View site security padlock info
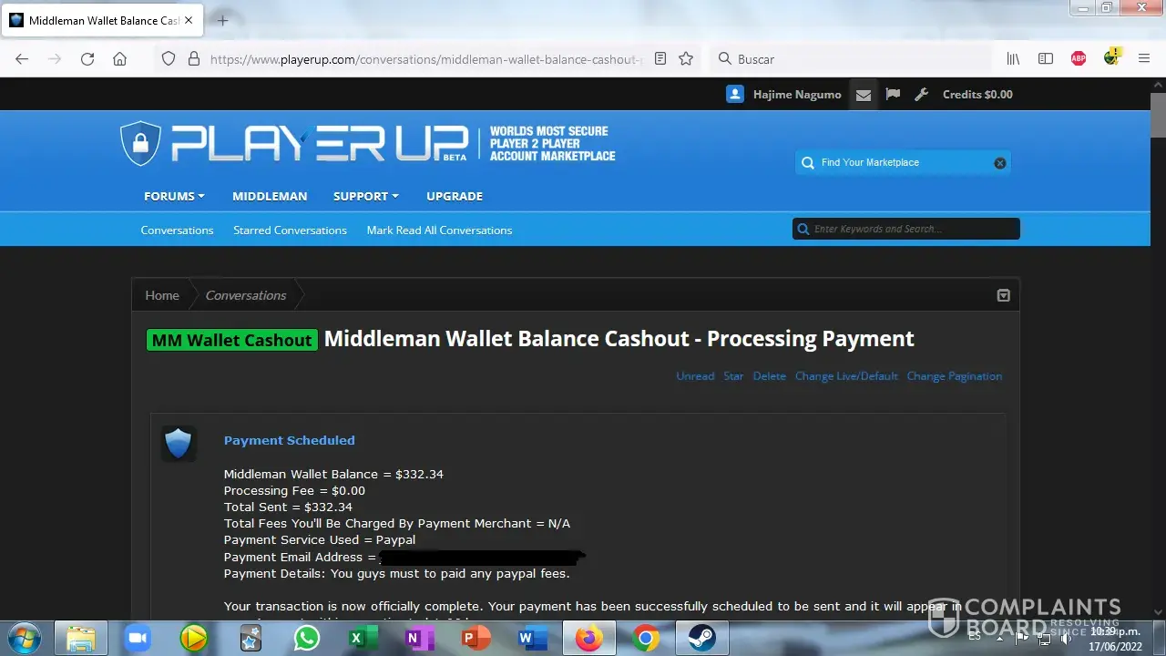Image resolution: width=1166 pixels, height=656 pixels. [x=193, y=58]
